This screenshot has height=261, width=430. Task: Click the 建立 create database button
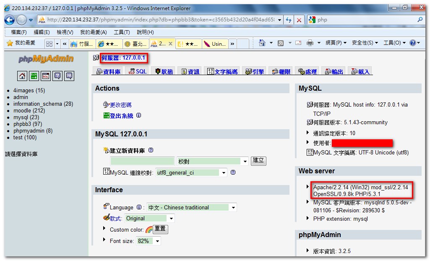click(x=258, y=161)
